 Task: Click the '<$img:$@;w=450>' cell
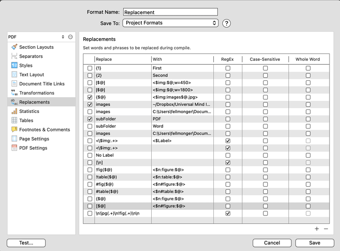[182, 83]
